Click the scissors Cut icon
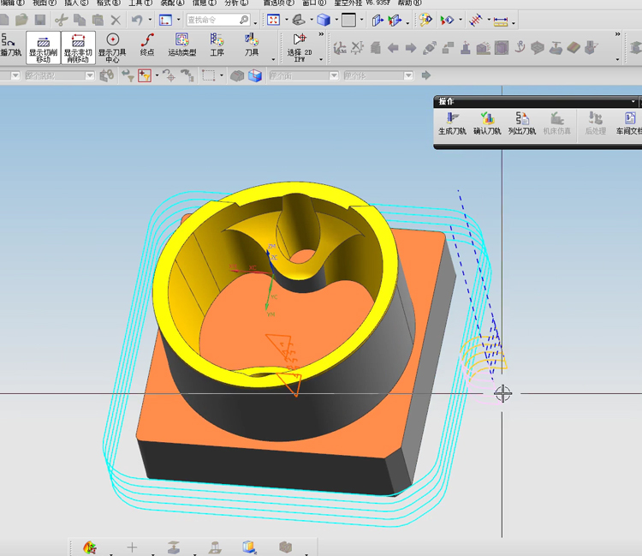This screenshot has width=642, height=556. point(62,20)
